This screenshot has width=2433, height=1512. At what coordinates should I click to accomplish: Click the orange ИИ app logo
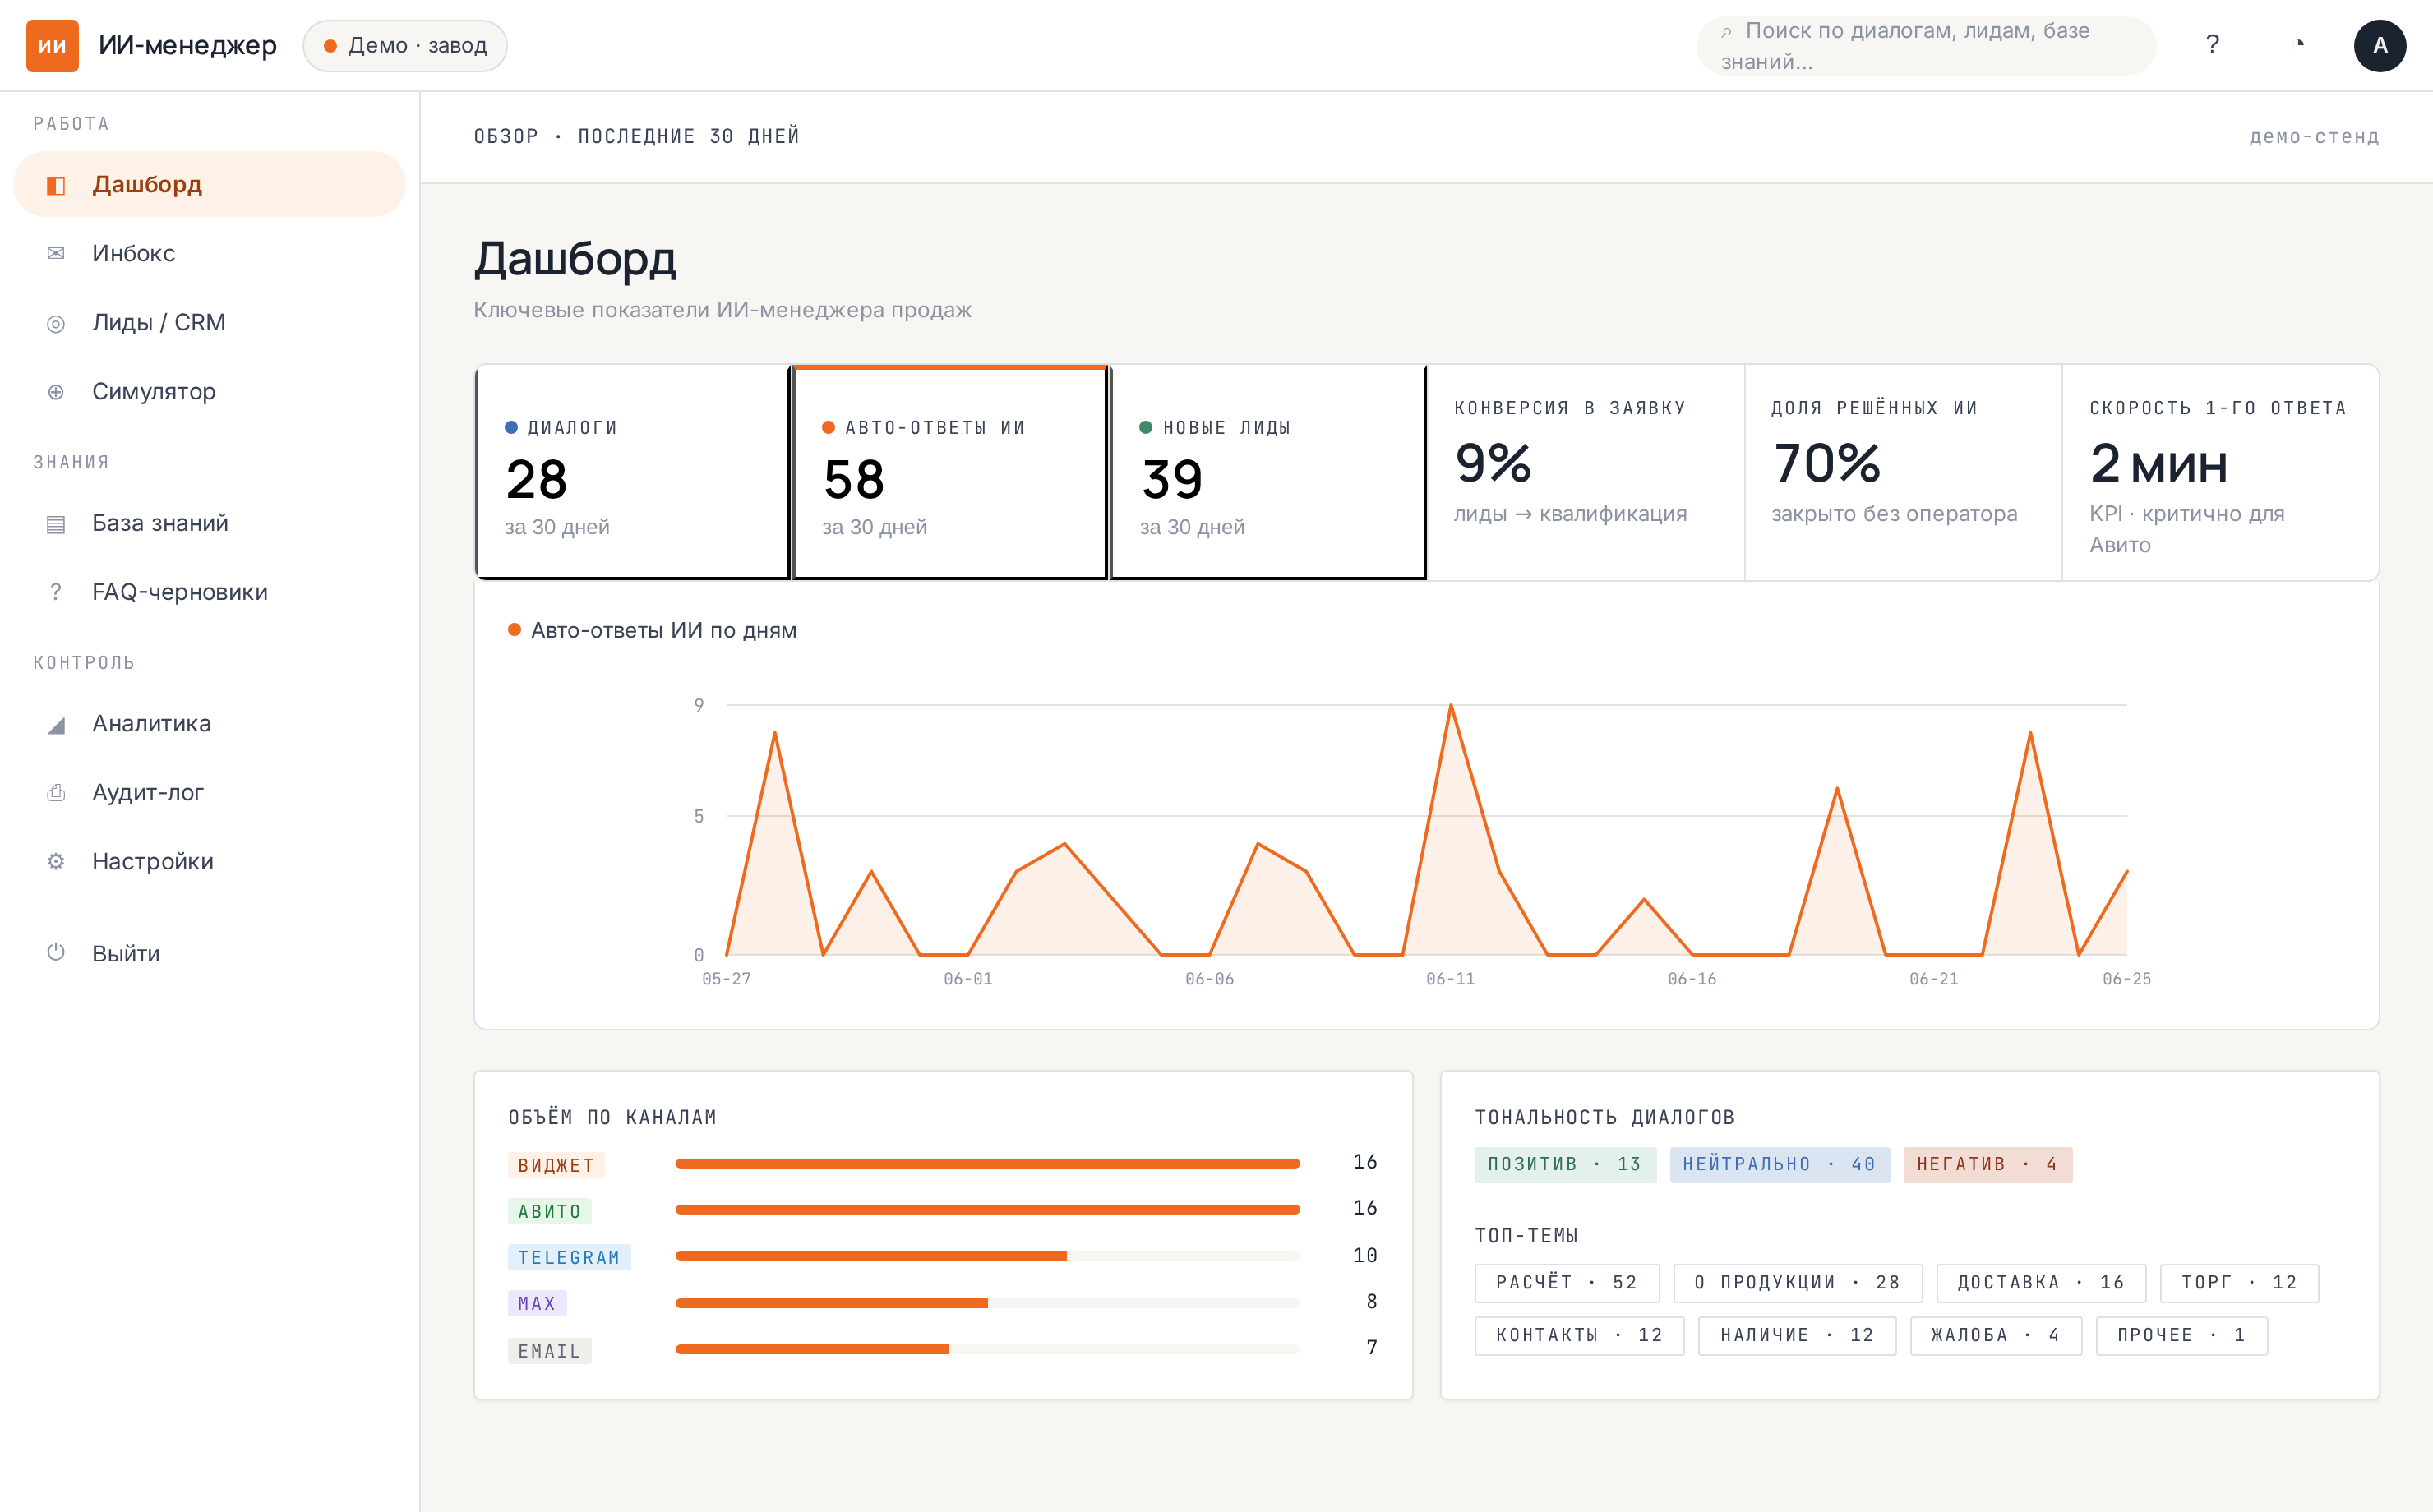tap(52, 45)
